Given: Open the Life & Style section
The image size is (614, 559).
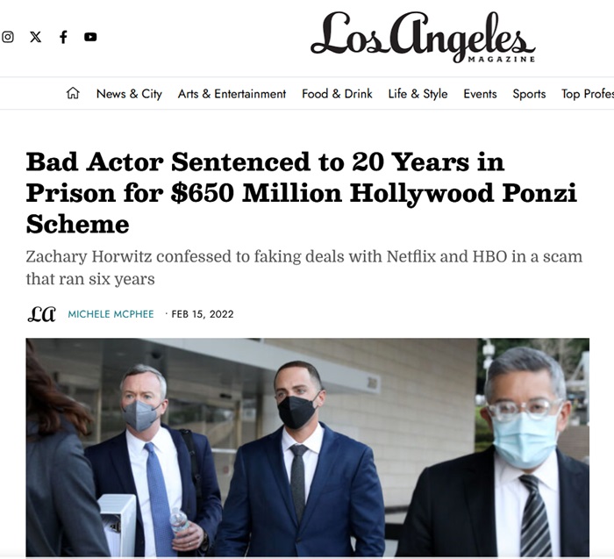Looking at the screenshot, I should [418, 94].
